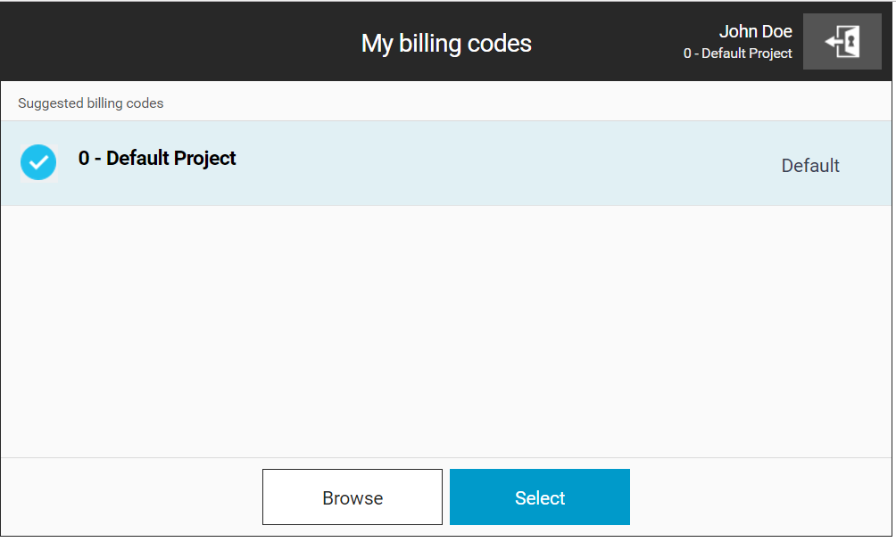This screenshot has width=896, height=542.
Task: Click the "My billing codes" header title
Action: click(446, 43)
